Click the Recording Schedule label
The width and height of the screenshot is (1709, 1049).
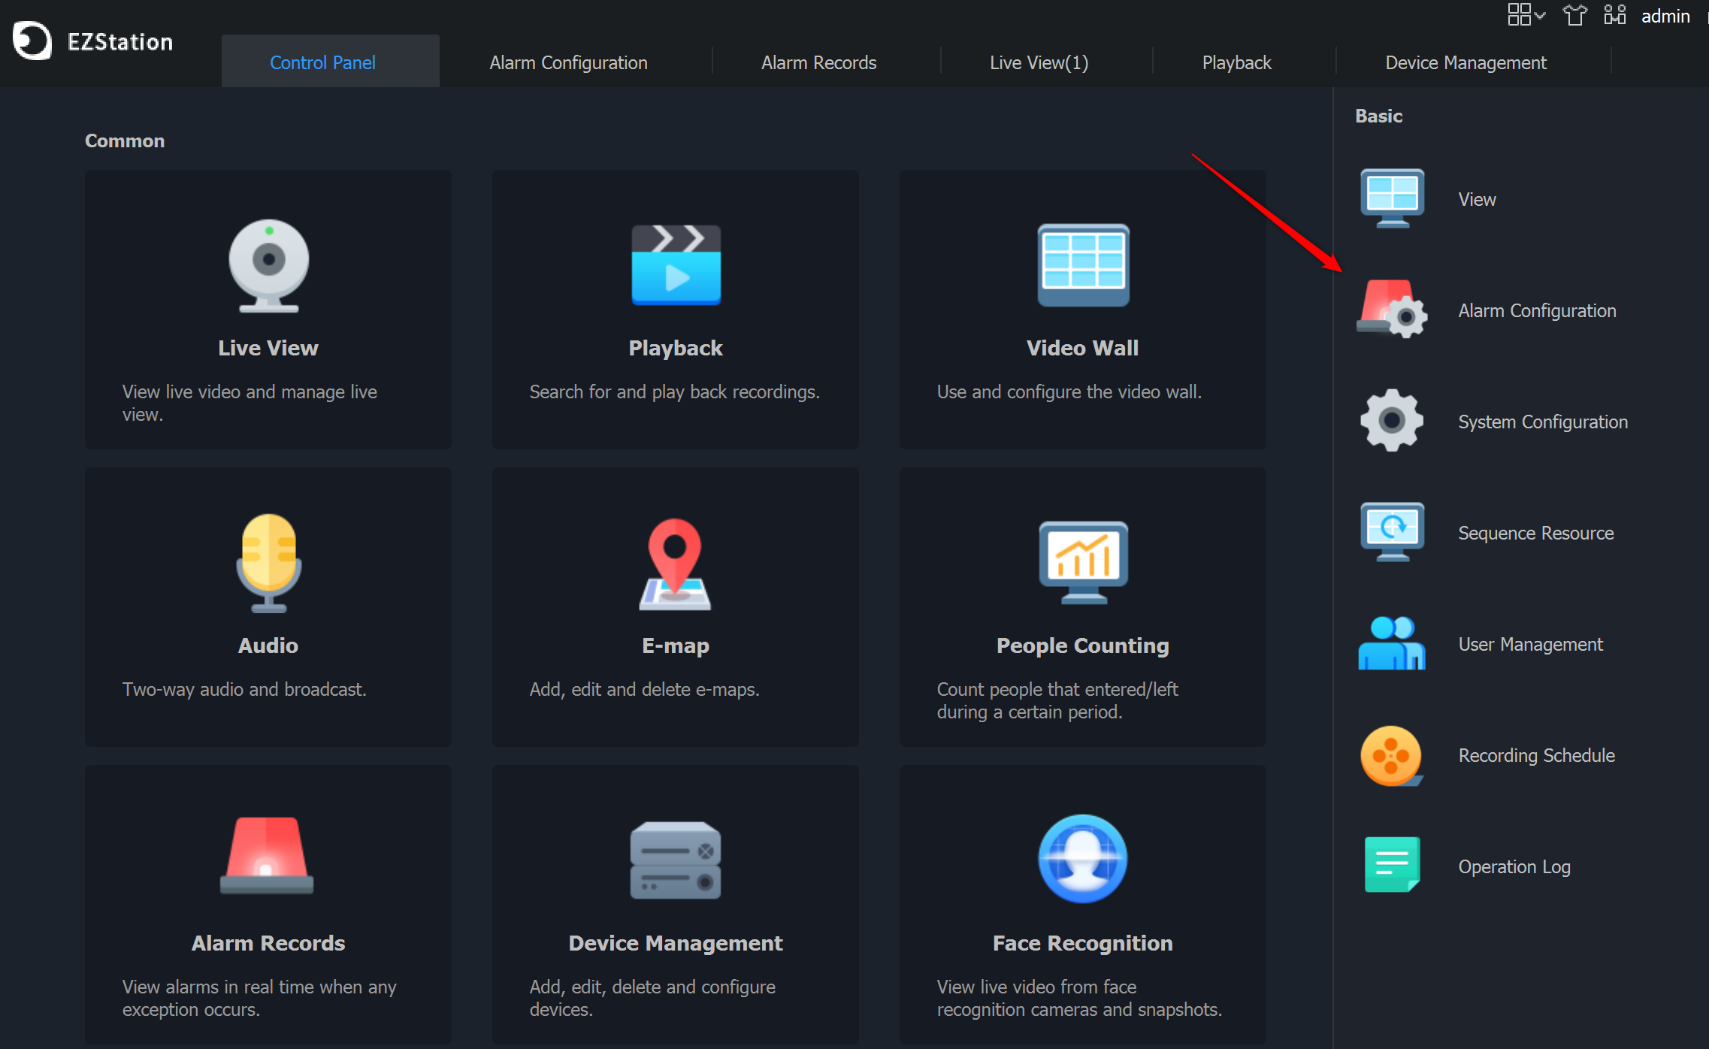point(1536,755)
